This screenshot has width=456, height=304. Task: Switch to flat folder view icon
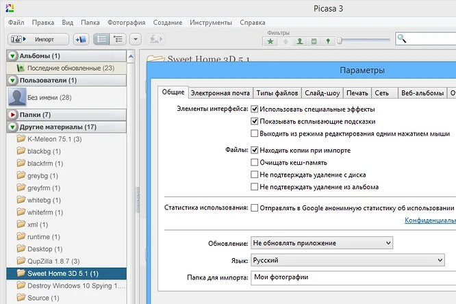(x=101, y=40)
